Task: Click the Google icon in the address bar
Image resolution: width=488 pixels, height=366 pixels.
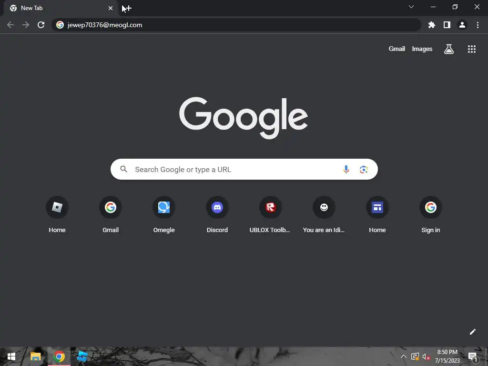Action: click(60, 25)
